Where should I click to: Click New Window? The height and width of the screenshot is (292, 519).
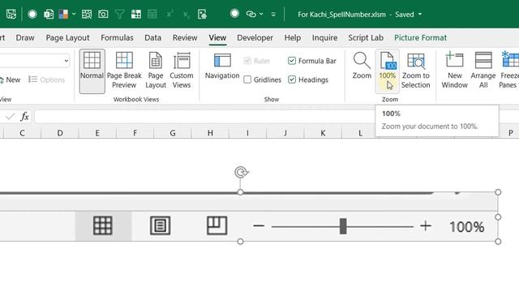pyautogui.click(x=454, y=71)
